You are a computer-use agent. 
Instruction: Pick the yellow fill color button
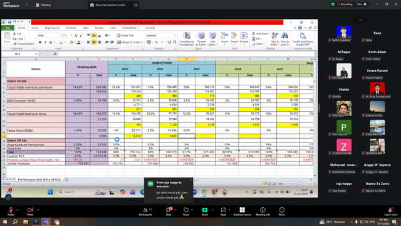point(71,42)
